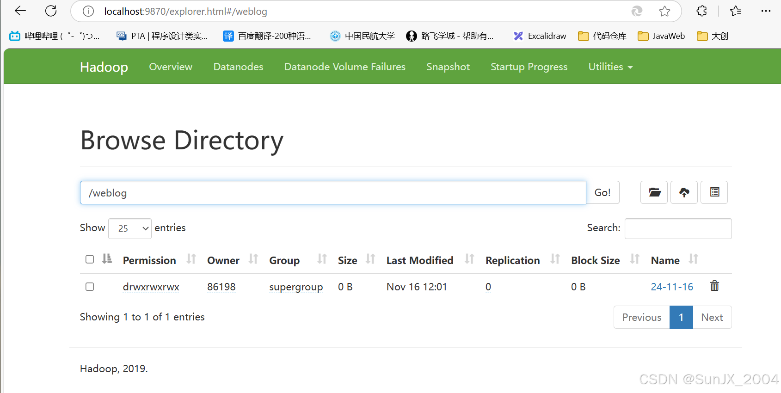Open the Startup Progress page
This screenshot has height=393, width=781.
[529, 67]
